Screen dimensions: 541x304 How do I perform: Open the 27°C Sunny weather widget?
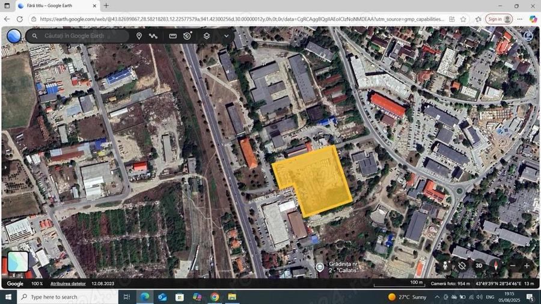(x=407, y=297)
